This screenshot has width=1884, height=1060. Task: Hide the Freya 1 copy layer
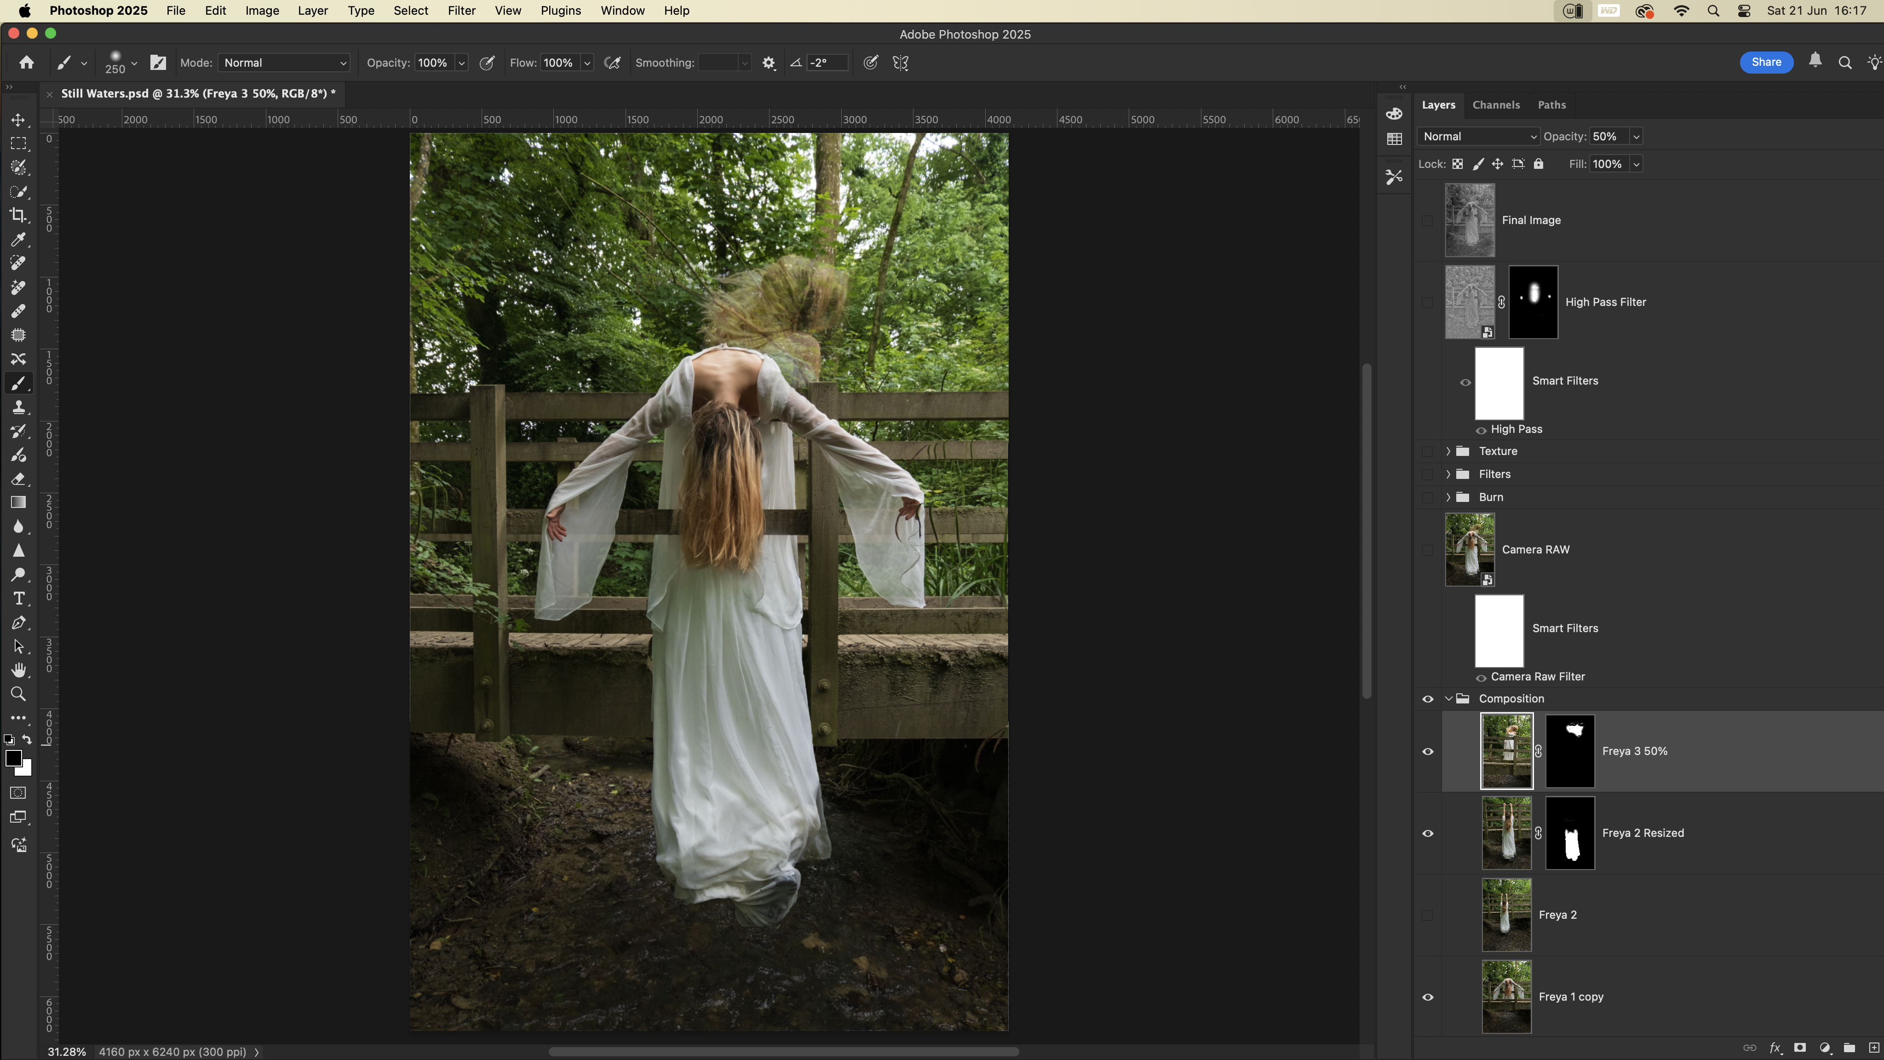pos(1428,997)
